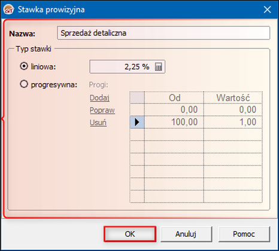Click the application logo in title bar
This screenshot has width=279, height=251.
[x=8, y=10]
